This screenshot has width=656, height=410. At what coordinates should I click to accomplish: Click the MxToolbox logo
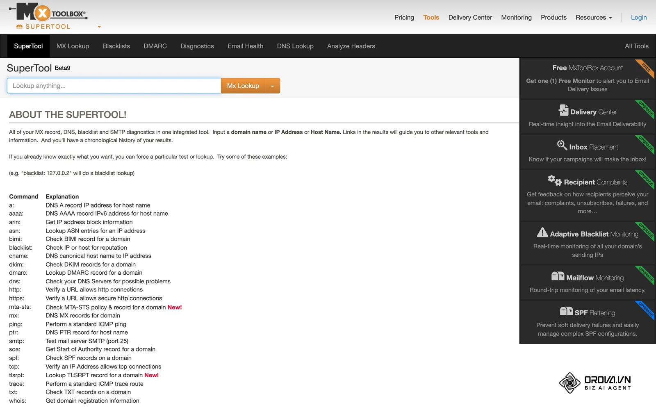pyautogui.click(x=48, y=12)
